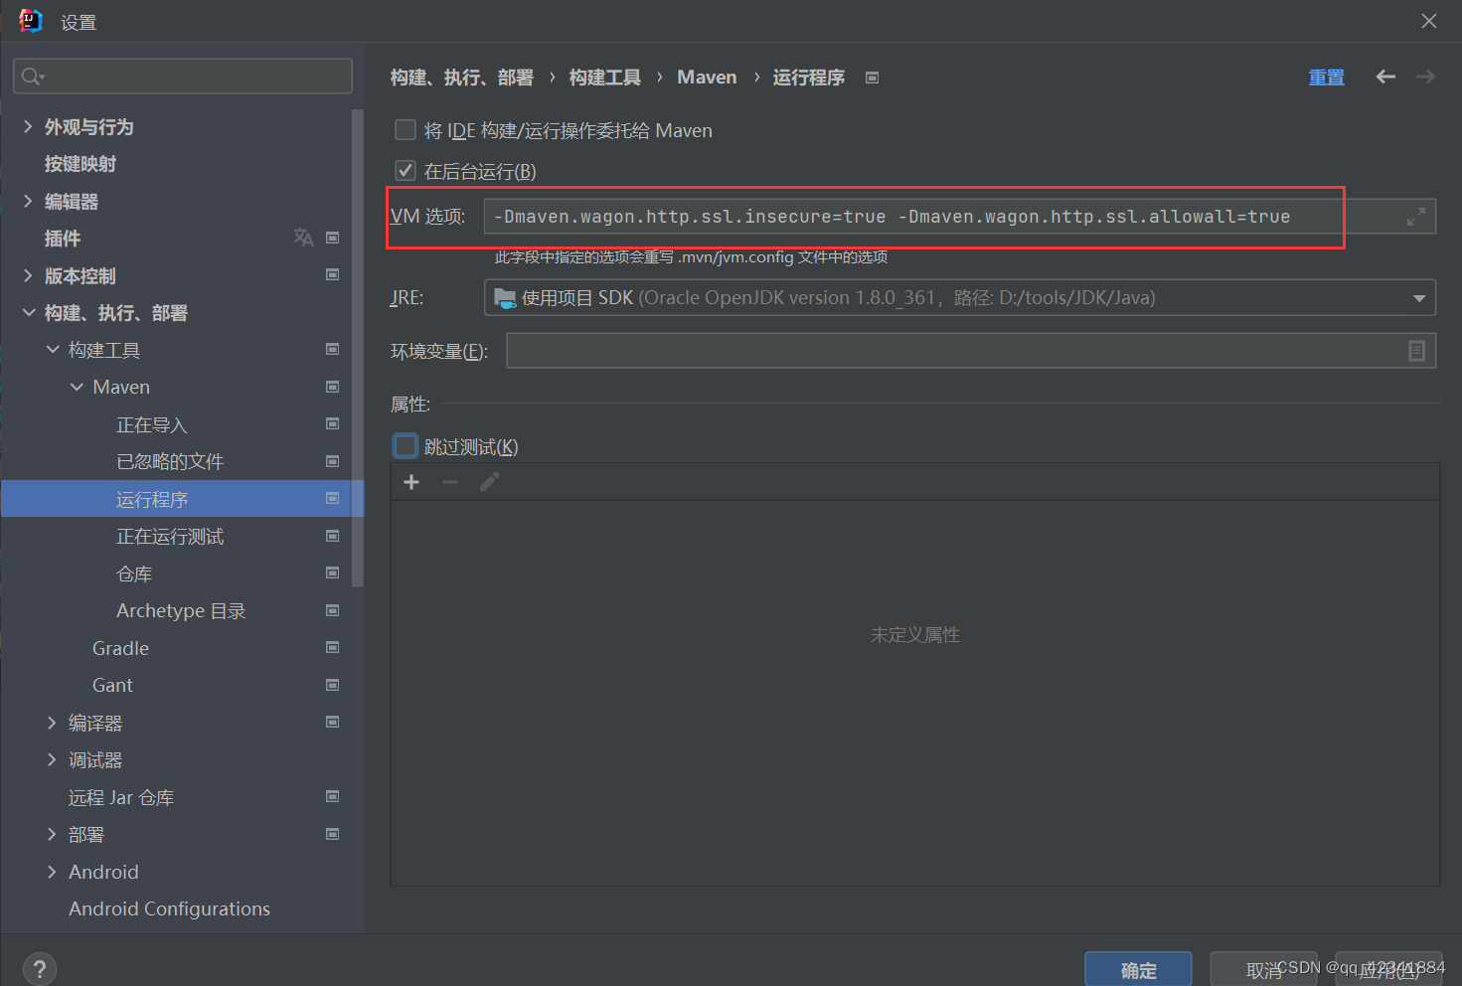This screenshot has height=986, width=1462.
Task: Click project-level icon beside 部署
Action: coord(333,834)
